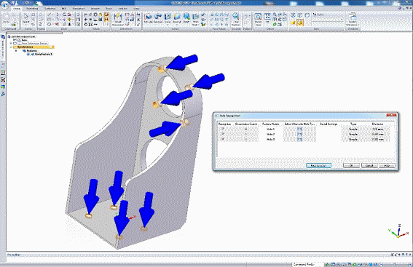Toggle Recognize checkbox for Hole 1 row
Viewport: 413px width, 267px height.
click(223, 129)
